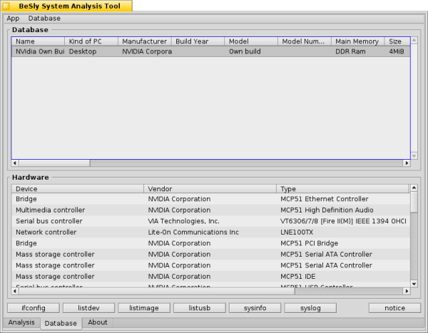The height and width of the screenshot is (333, 428).
Task: Run the listimage command button
Action: 143,308
